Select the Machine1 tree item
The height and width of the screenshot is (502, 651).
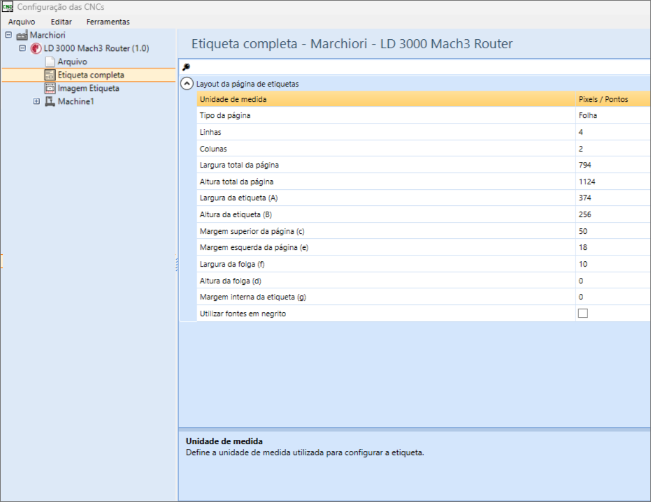click(76, 101)
